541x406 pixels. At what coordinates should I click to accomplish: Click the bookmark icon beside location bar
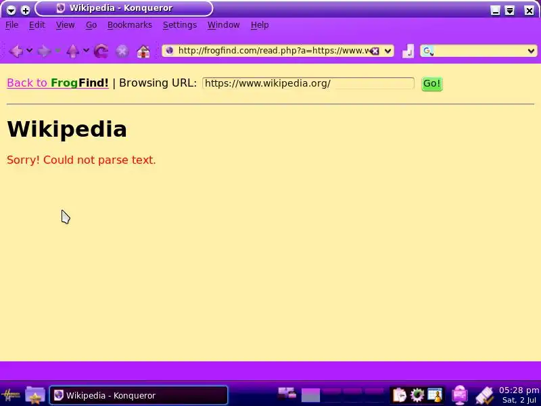tap(408, 51)
